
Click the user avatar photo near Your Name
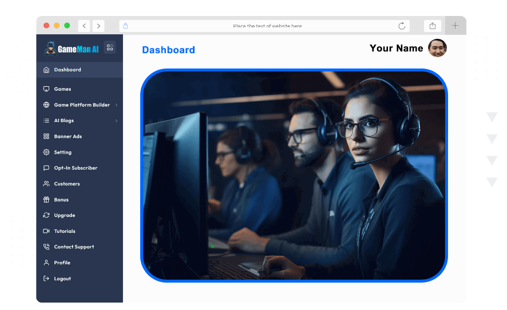coord(437,49)
